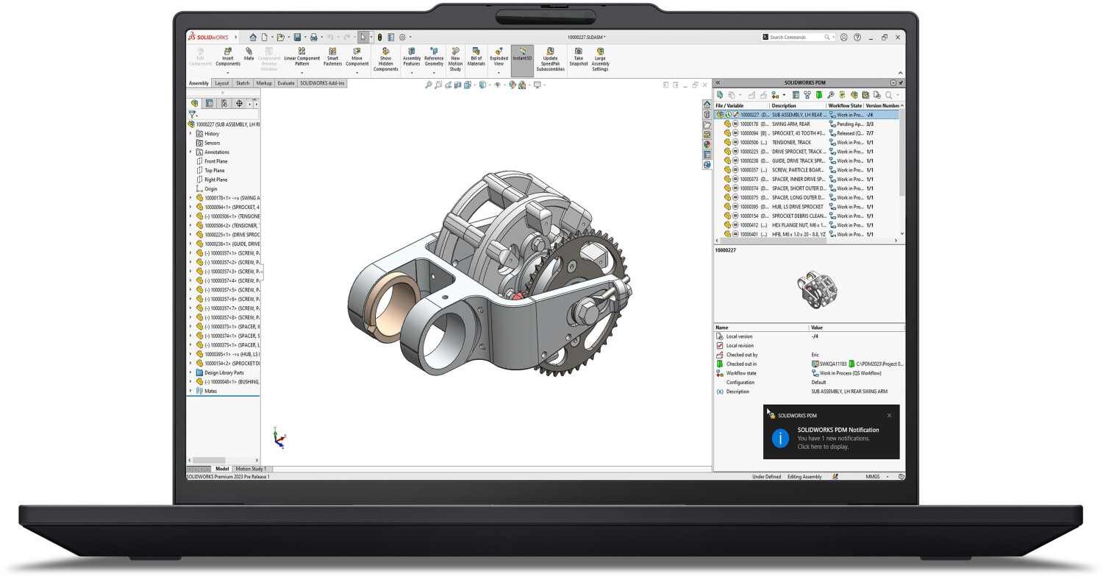Toggle the Instant3D button
Image resolution: width=1103 pixels, height=577 pixels.
click(522, 60)
